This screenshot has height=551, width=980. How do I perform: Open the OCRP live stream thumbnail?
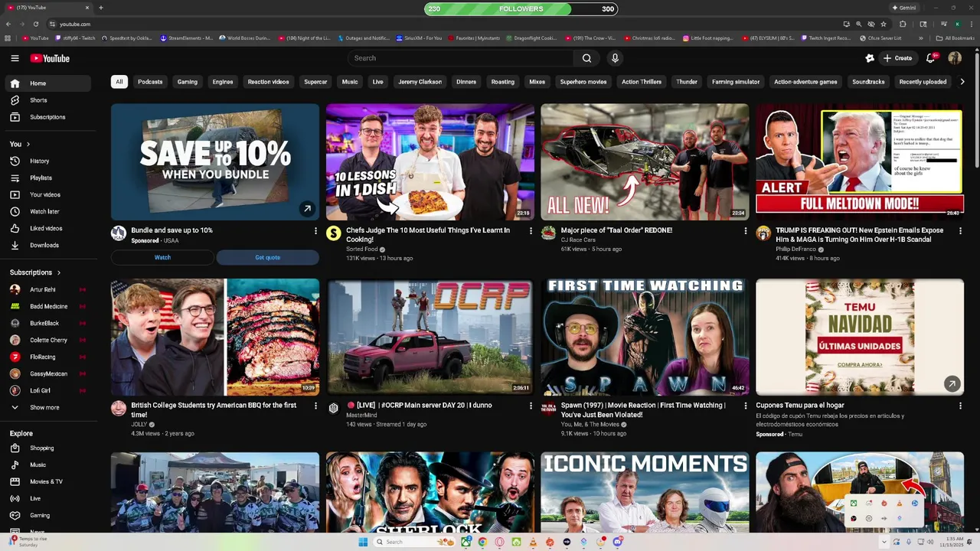[x=430, y=337]
